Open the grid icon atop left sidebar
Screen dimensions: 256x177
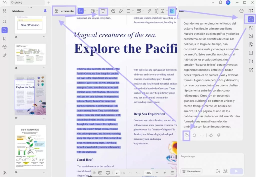4,11
